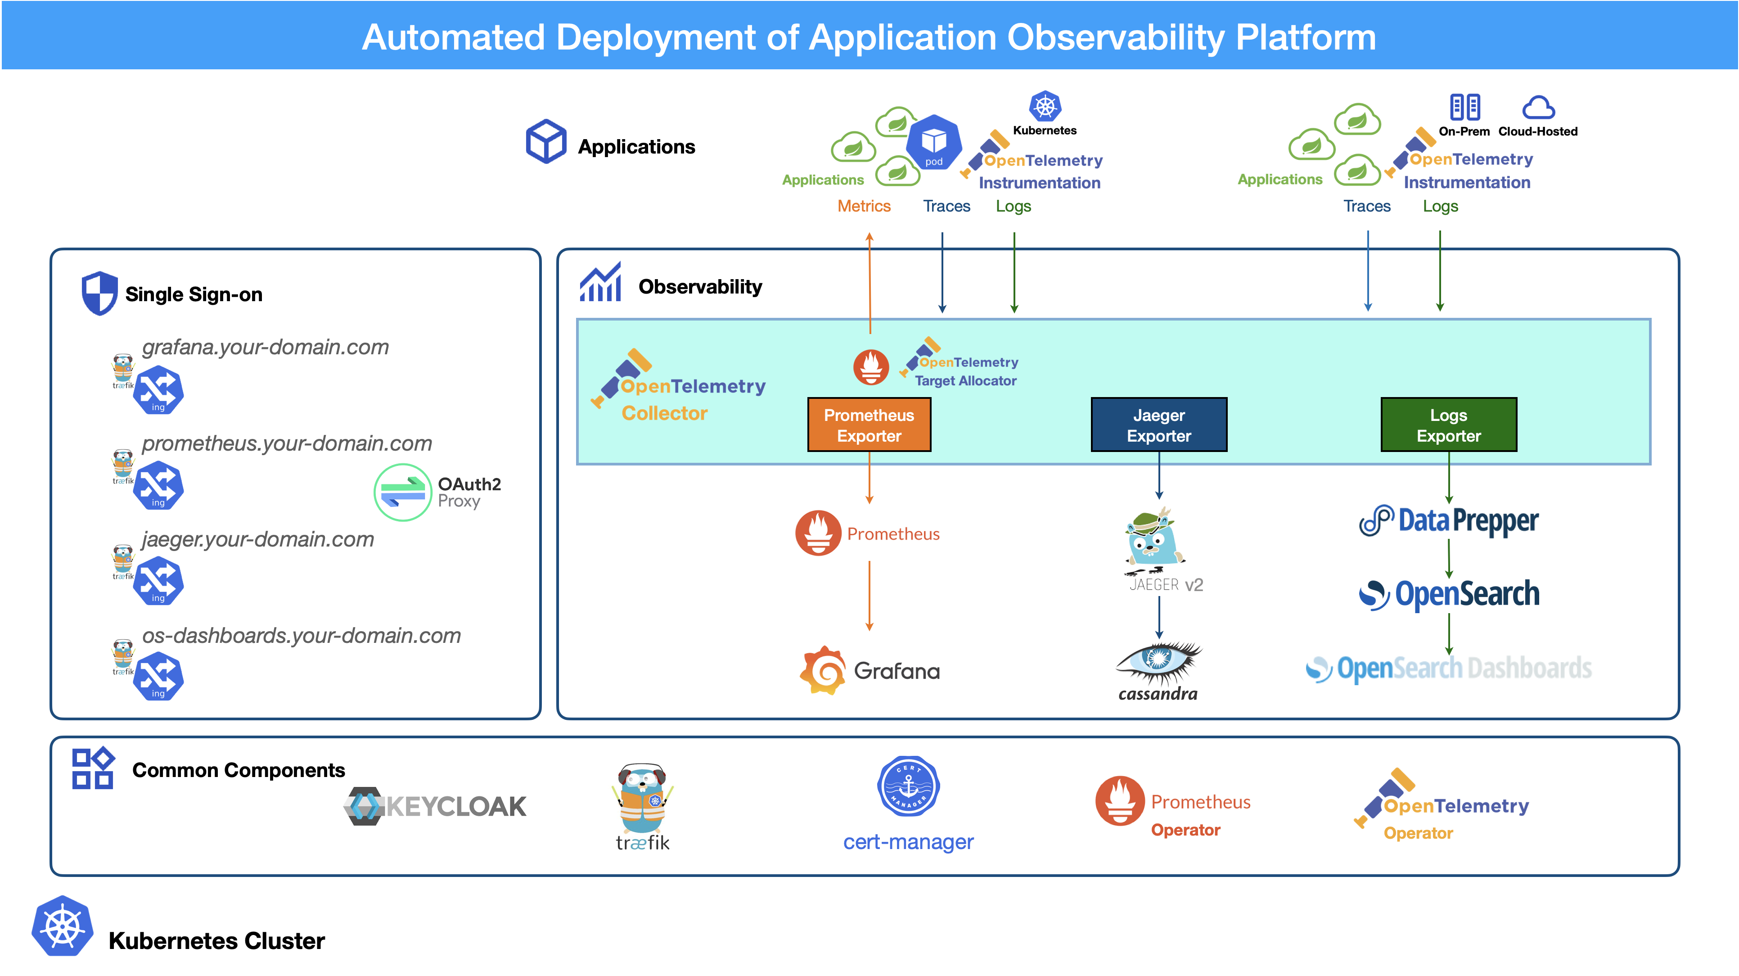
Task: Click the Grafana swirl logo
Action: [x=822, y=670]
